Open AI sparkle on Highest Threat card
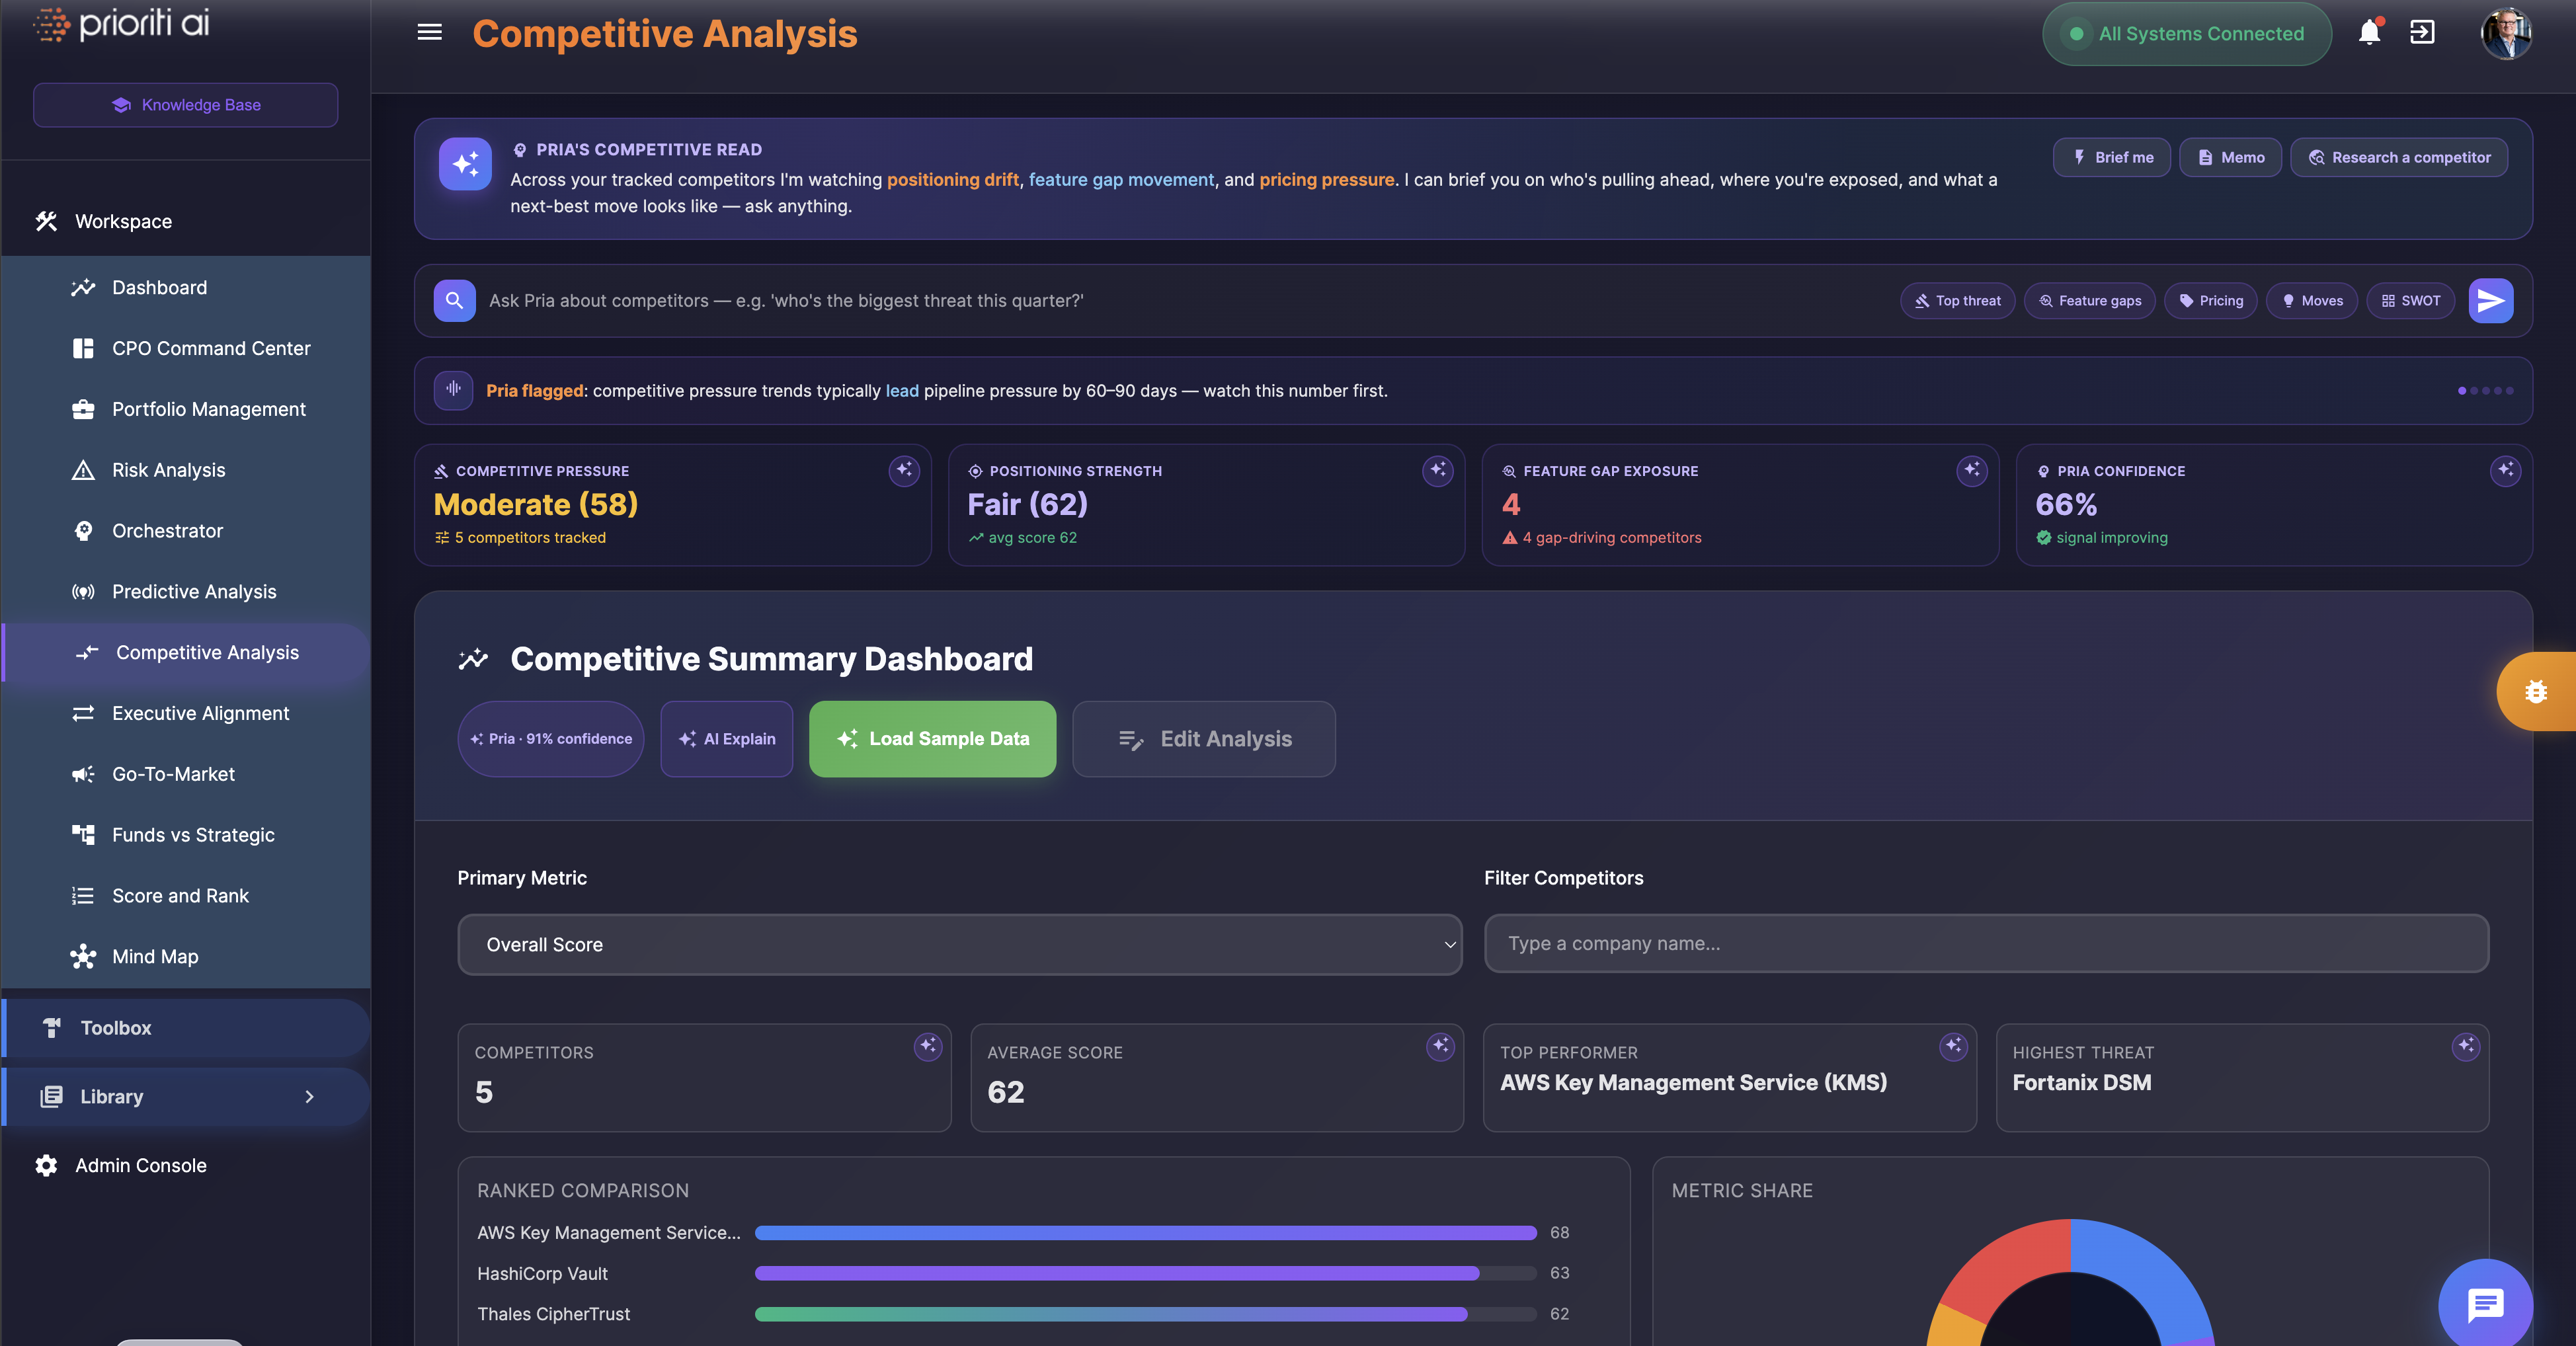This screenshot has width=2576, height=1346. tap(2466, 1046)
